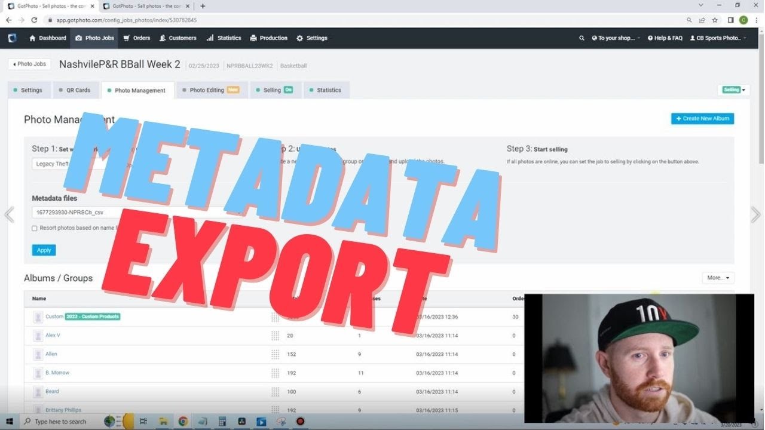
Task: Go back to Photo Jobs list
Action: 29,64
